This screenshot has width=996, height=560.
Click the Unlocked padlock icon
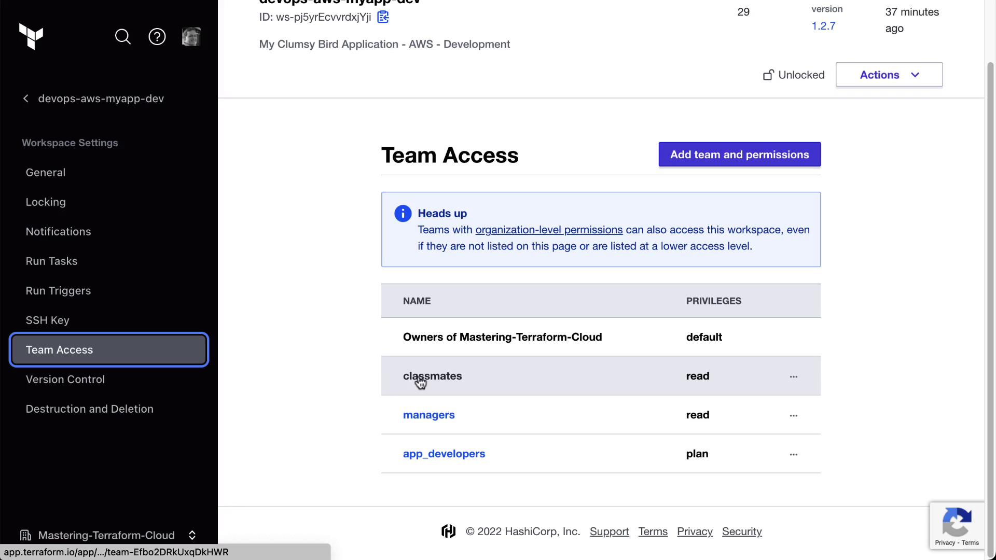tap(768, 75)
